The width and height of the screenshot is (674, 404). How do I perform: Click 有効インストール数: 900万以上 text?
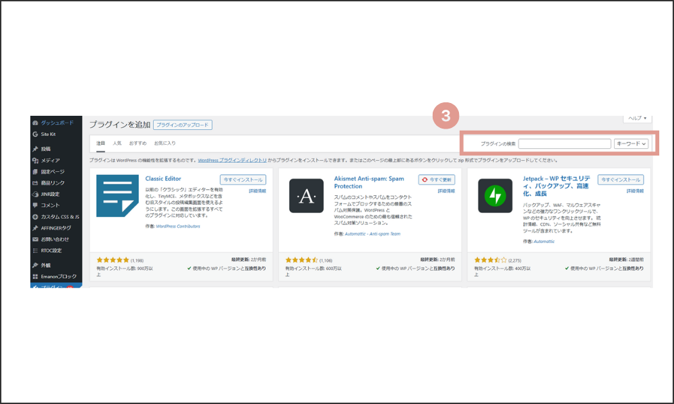(x=124, y=271)
